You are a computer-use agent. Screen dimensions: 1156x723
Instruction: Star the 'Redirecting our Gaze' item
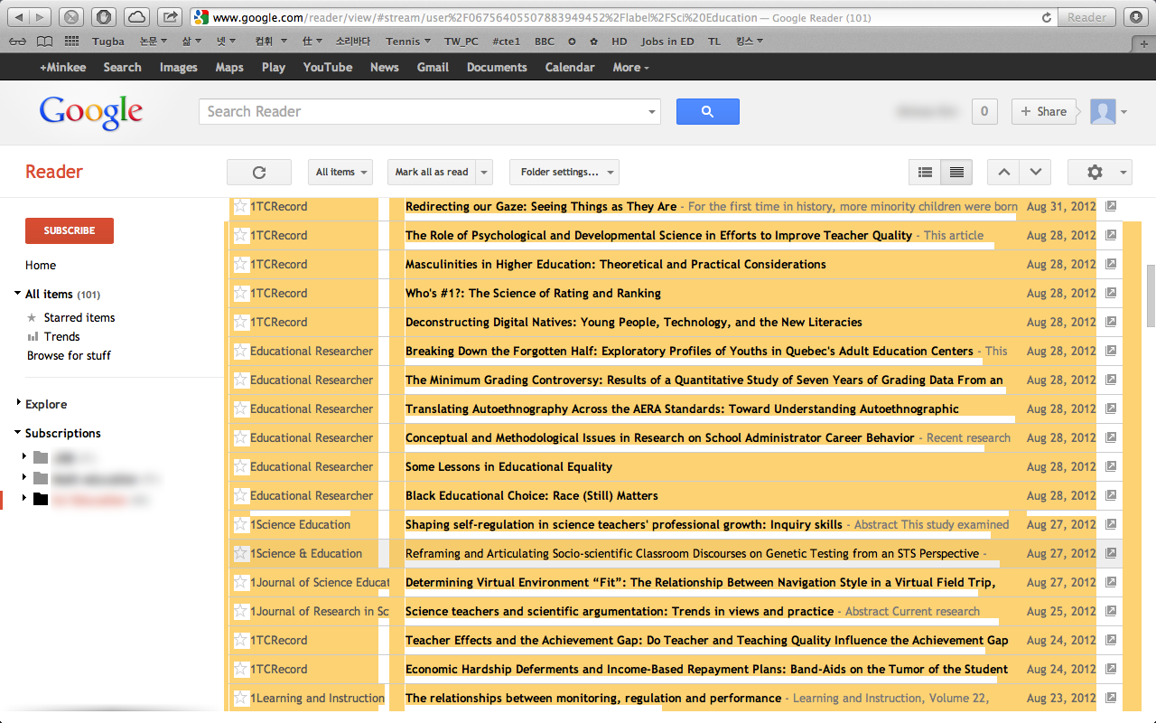(x=240, y=206)
